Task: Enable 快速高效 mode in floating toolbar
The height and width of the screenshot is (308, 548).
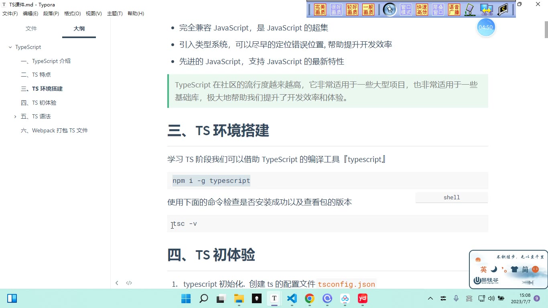Action: pyautogui.click(x=422, y=10)
